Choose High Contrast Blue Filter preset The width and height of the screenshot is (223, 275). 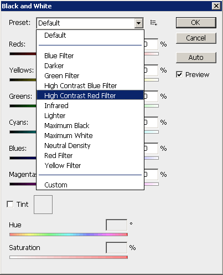click(90, 85)
